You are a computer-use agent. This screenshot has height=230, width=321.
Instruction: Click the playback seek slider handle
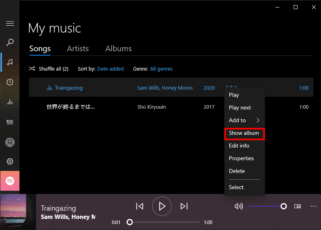coord(130,222)
